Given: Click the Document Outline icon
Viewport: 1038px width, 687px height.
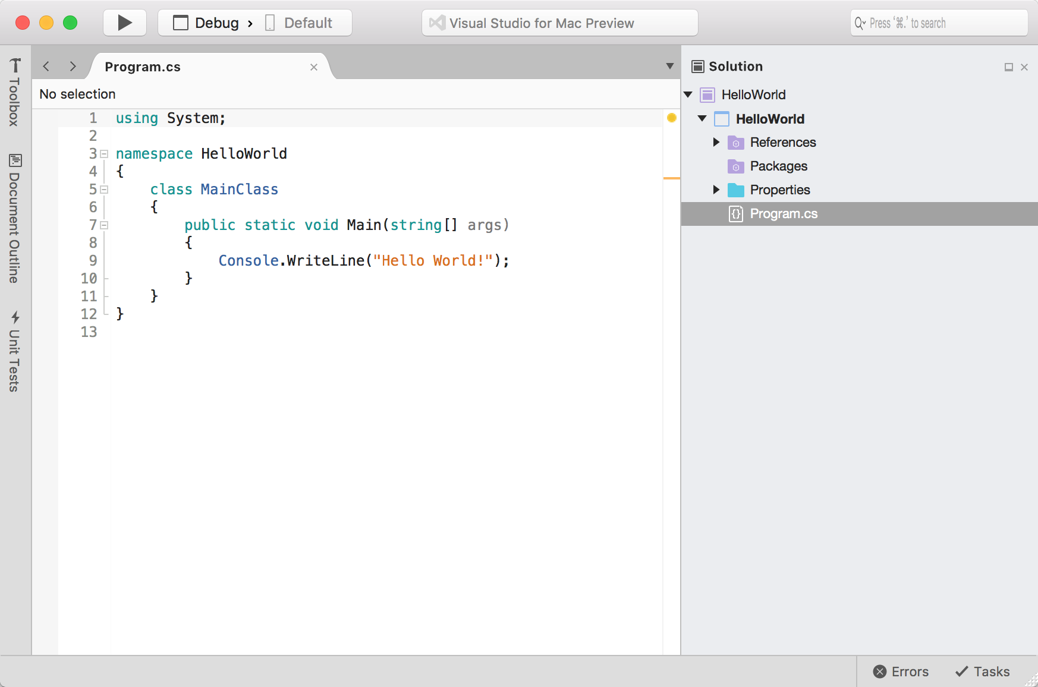Looking at the screenshot, I should coord(15,160).
